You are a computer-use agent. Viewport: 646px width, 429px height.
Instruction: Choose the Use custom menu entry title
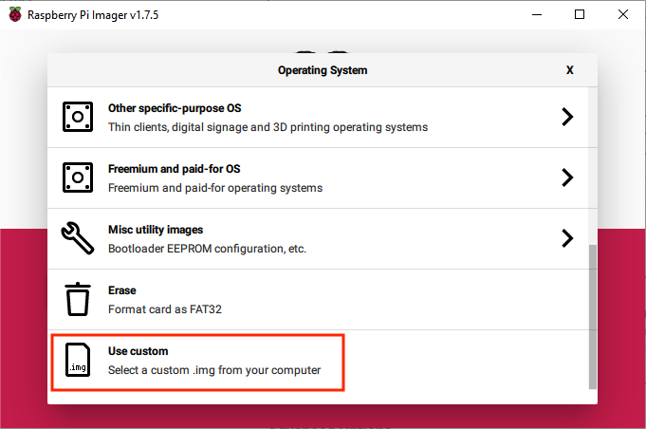tap(138, 351)
